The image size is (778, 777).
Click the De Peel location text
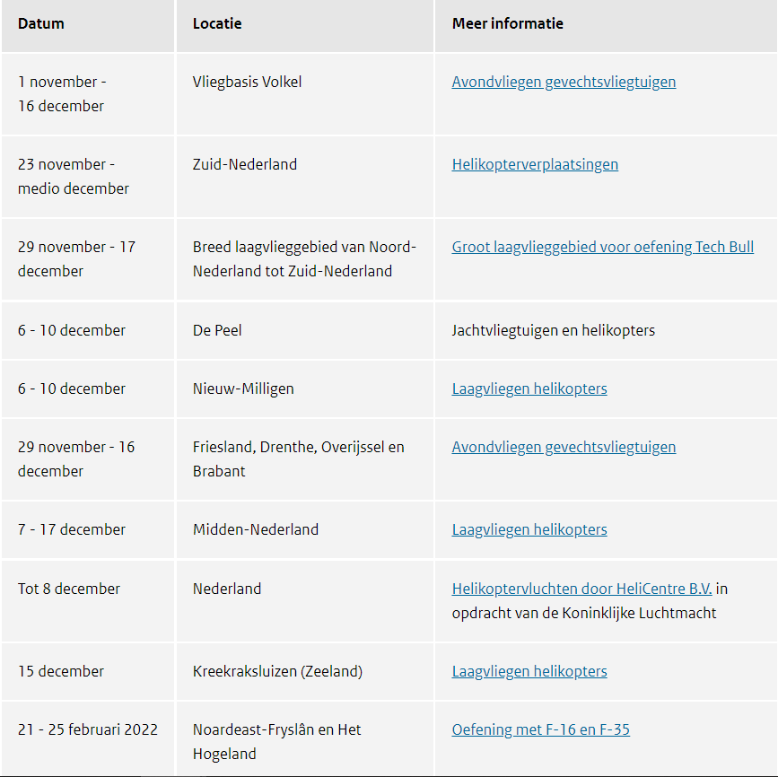tap(217, 331)
